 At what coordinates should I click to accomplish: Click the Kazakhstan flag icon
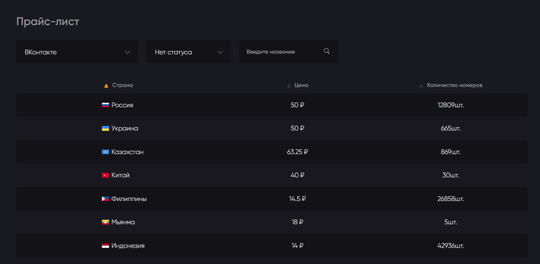click(x=105, y=152)
